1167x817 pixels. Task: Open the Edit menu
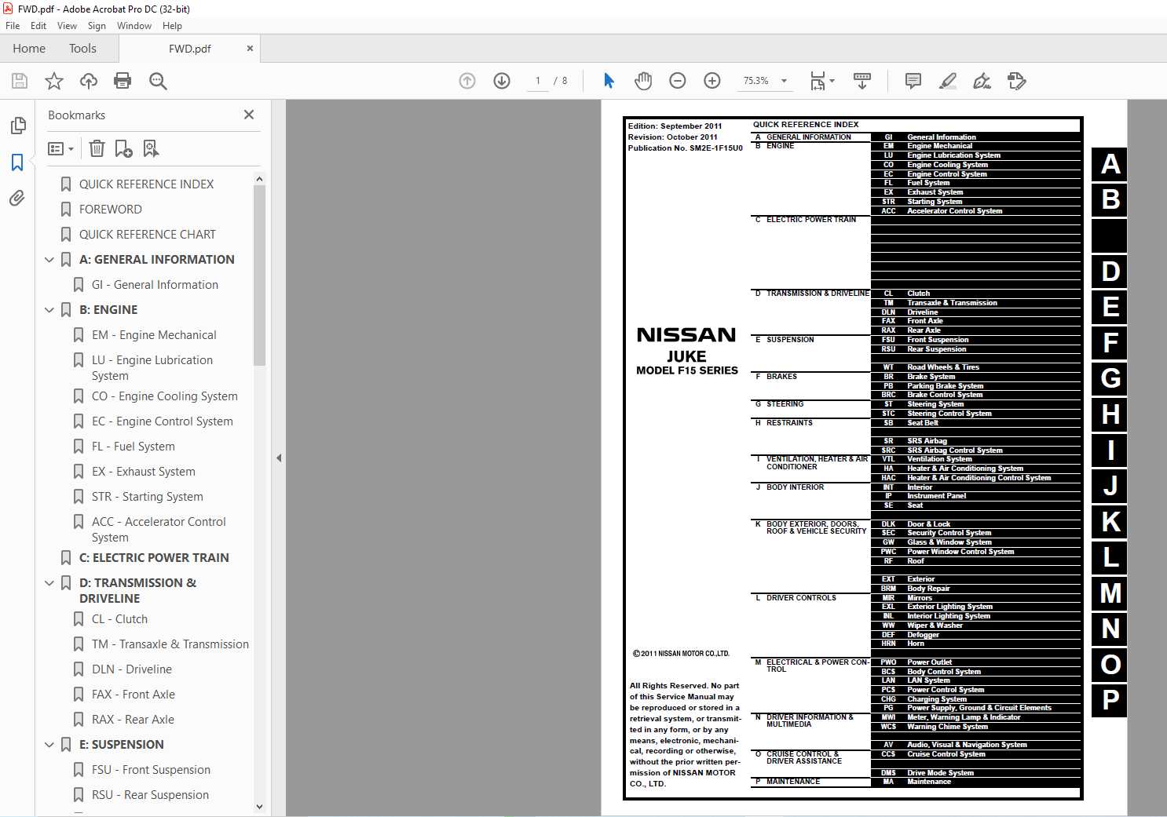click(38, 26)
